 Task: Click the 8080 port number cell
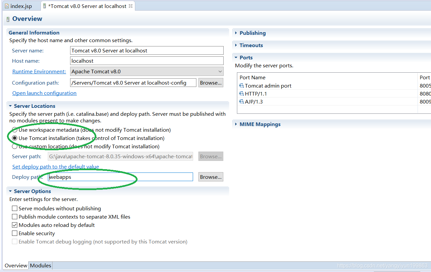(425, 94)
